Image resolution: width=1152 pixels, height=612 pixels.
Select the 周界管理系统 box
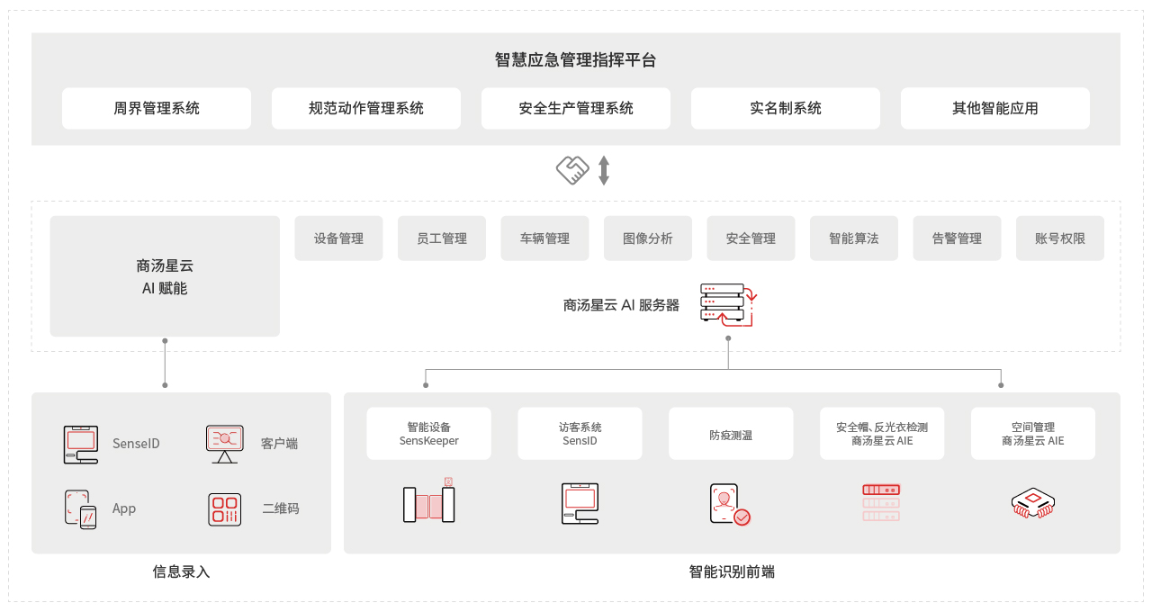click(157, 108)
